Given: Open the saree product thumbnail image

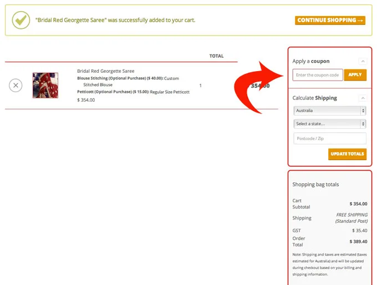Looking at the screenshot, I should coord(45,86).
